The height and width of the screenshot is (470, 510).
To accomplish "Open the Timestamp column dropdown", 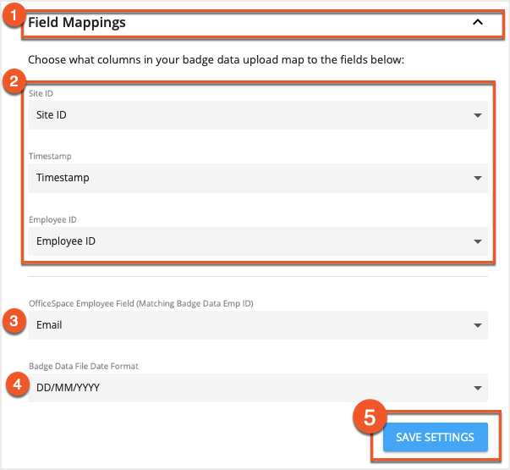I will (254, 178).
